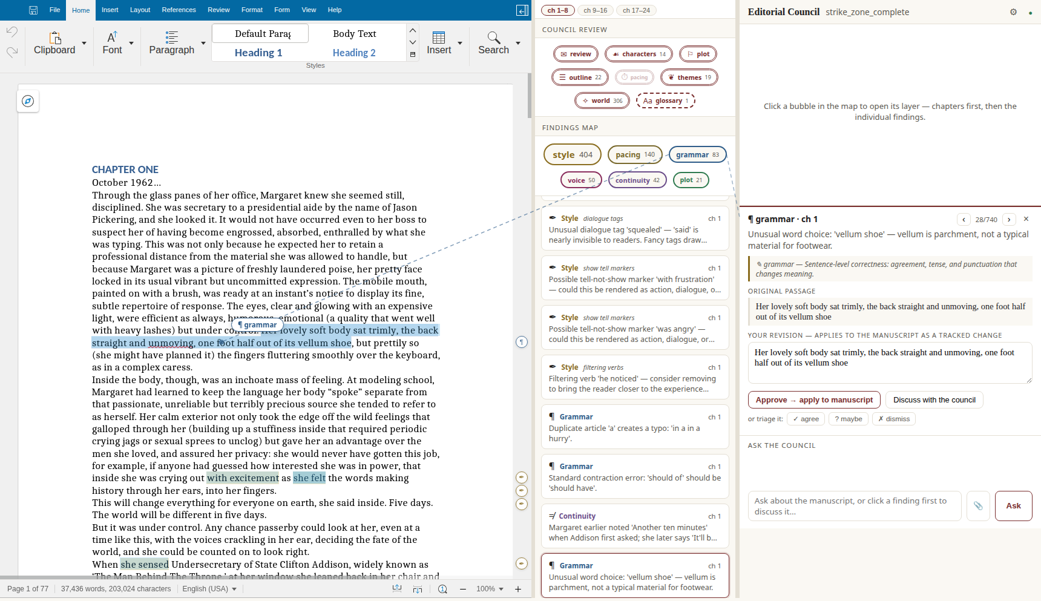Select the pacing 140 findings bubble

coord(635,154)
